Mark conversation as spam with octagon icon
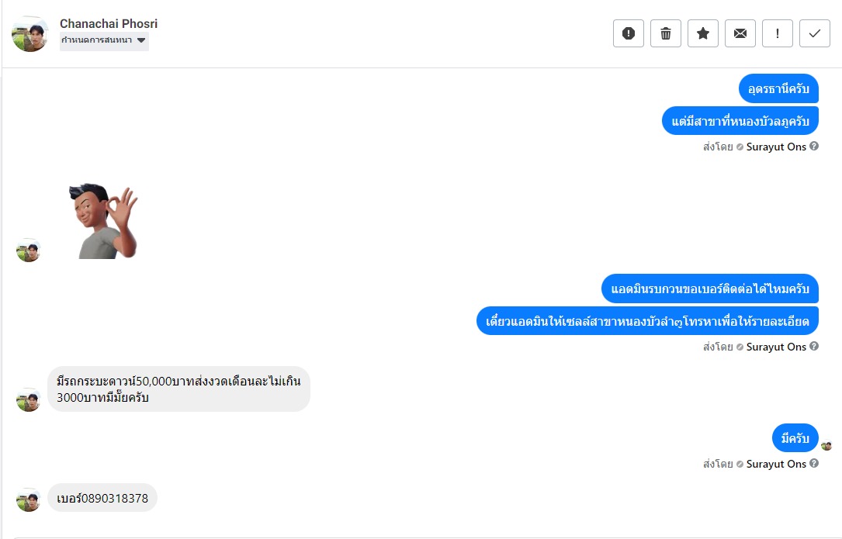Viewport: 842px width, 539px height. tap(629, 33)
